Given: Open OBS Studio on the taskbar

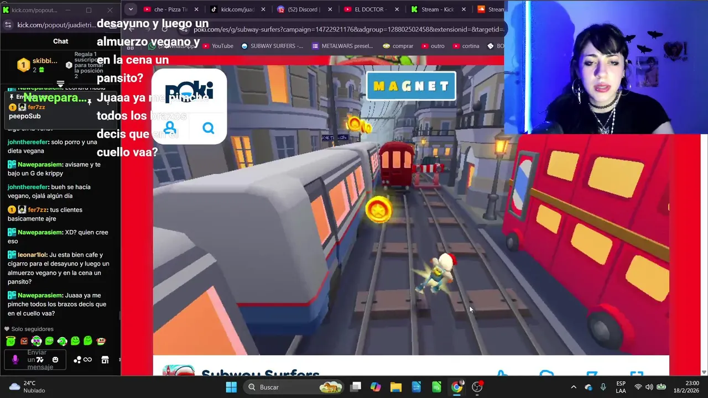Looking at the screenshot, I should click(477, 387).
